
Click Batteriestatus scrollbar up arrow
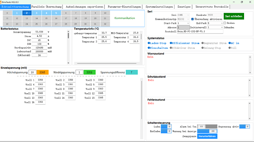click(x=68, y=31)
